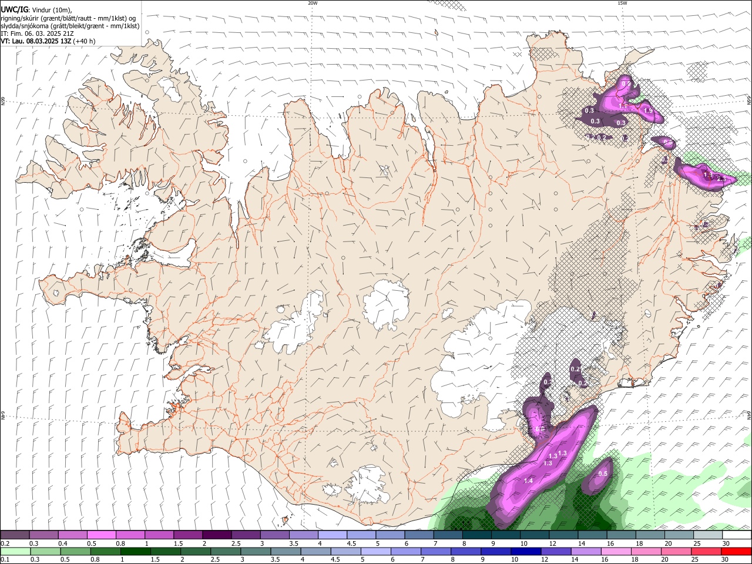Click the '20W' longitude label
Viewport: 752px width, 564px height.
point(313,3)
